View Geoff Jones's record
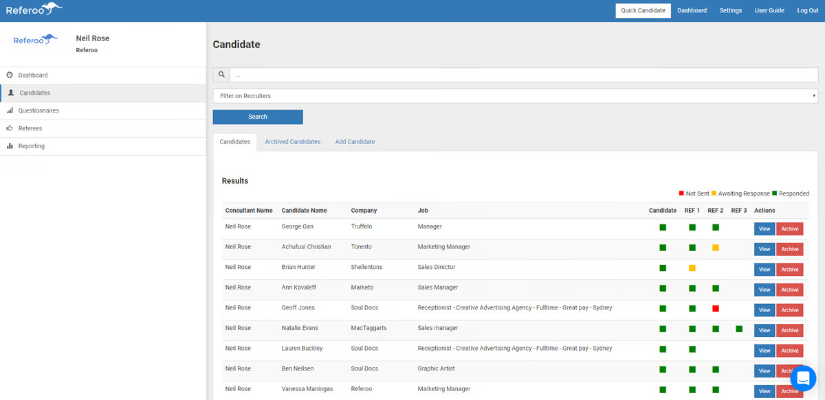The image size is (825, 400). [x=764, y=310]
